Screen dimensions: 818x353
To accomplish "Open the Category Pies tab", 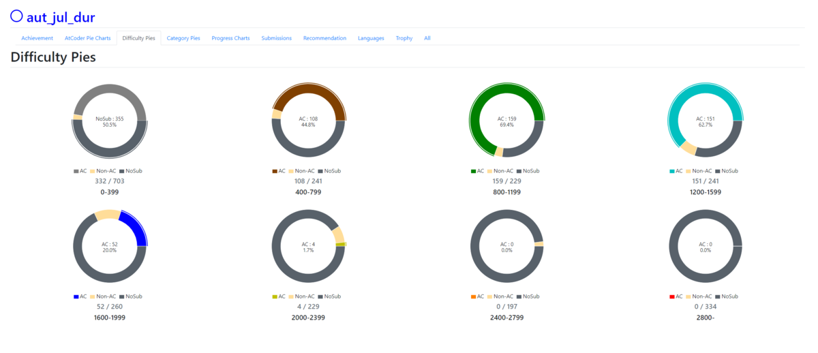I will coord(183,38).
